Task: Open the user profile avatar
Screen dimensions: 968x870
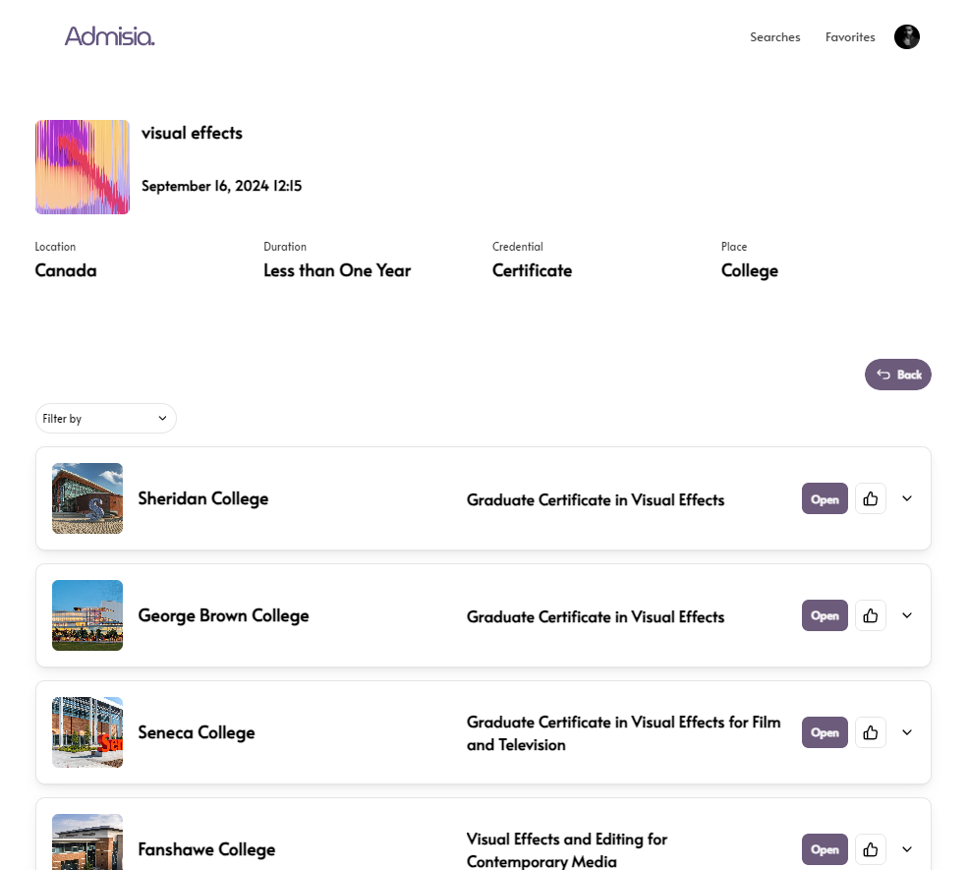Action: tap(906, 37)
